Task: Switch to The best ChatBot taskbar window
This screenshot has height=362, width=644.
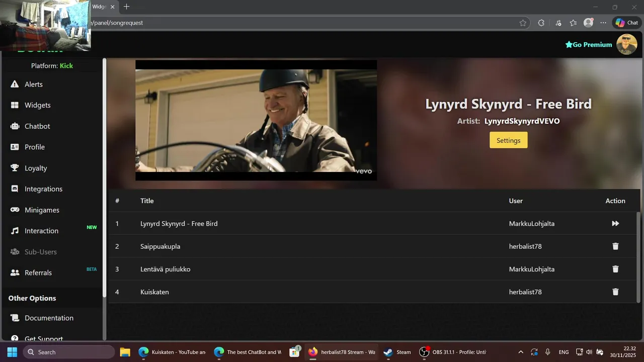Action: (x=247, y=352)
